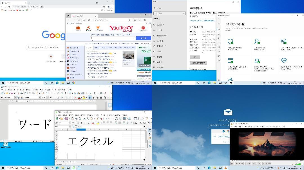Click the Save icon in Writer toolbar
This screenshot has width=304, height=170.
(x=12, y=93)
